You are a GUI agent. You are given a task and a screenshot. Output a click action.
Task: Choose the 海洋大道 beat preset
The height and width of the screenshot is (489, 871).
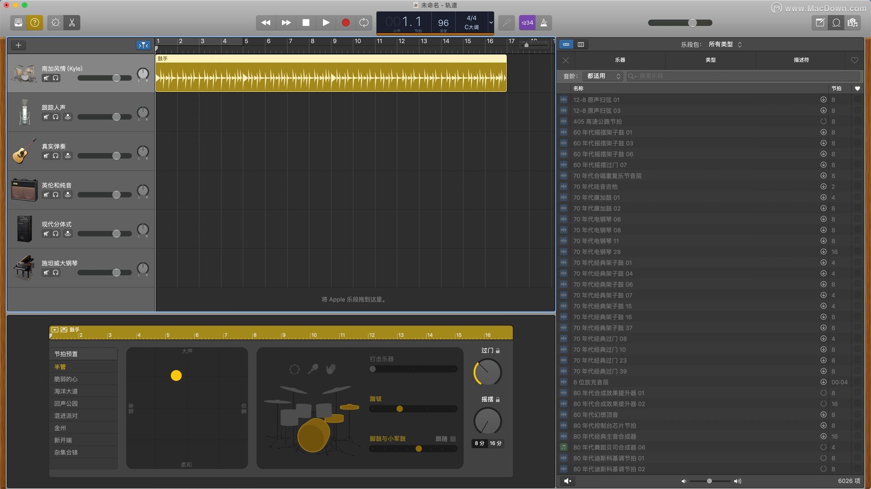83,391
